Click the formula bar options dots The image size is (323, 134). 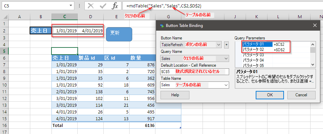click(79, 6)
